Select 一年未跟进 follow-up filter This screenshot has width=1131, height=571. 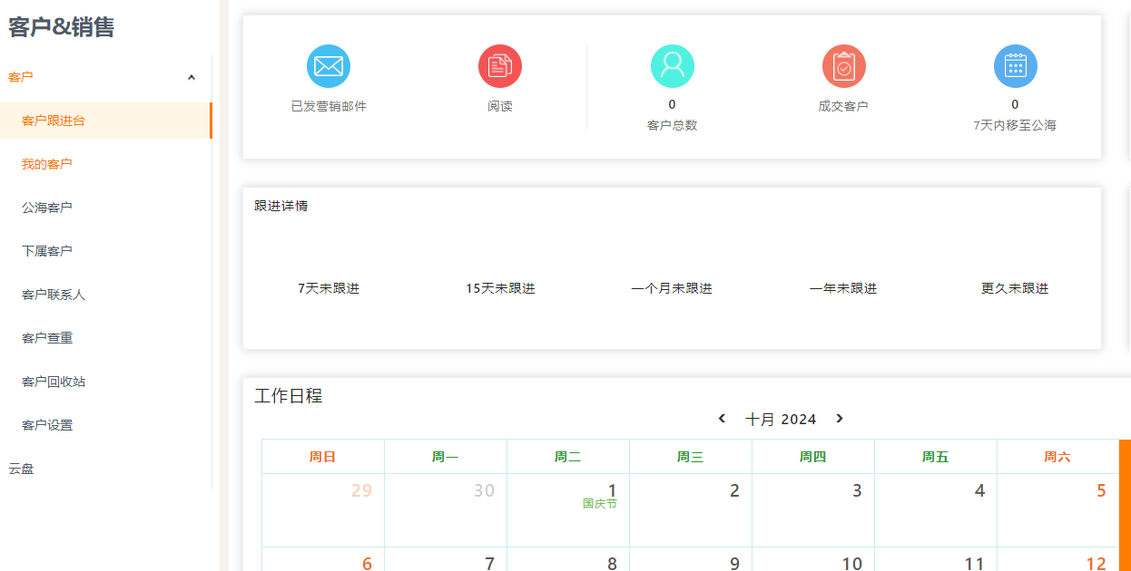(843, 288)
